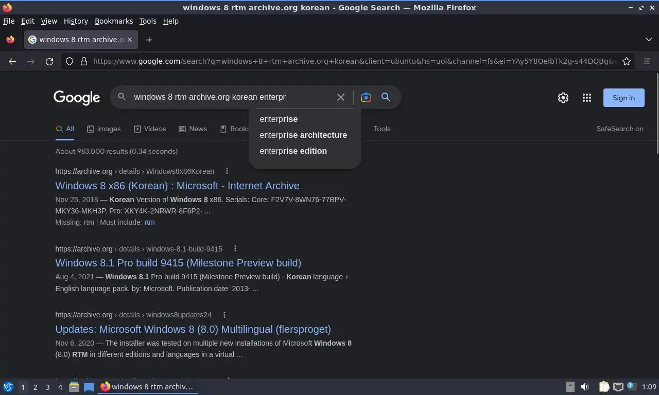The image size is (659, 395).
Task: Open Windows 8.1 Pro build 9415 result
Action: tap(178, 263)
